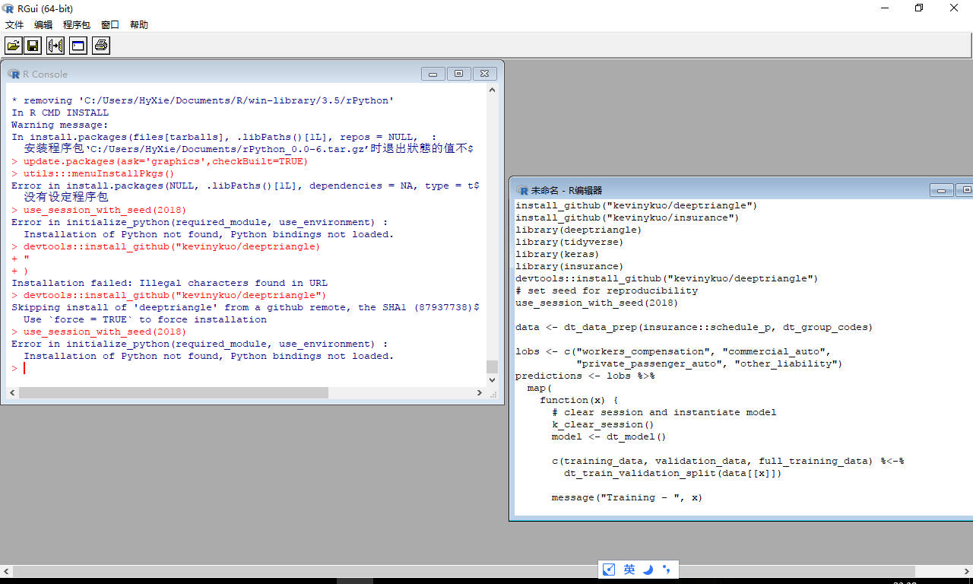Image resolution: width=973 pixels, height=584 pixels.
Task: Click the main workspace horizontal scrollbar left arrow
Action: [x=5, y=570]
